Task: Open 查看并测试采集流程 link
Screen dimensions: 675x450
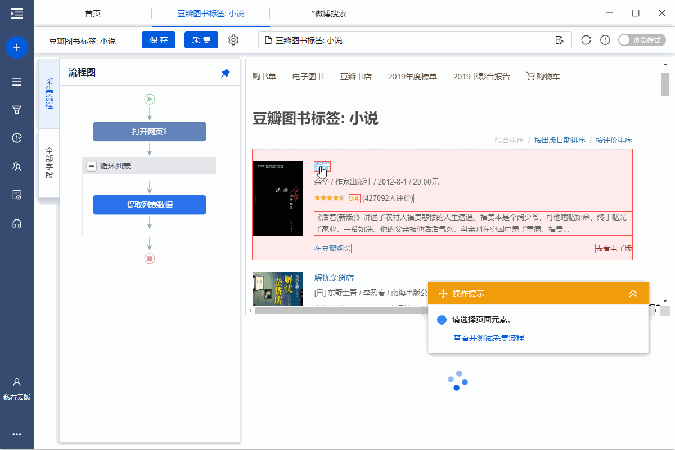Action: [x=489, y=338]
